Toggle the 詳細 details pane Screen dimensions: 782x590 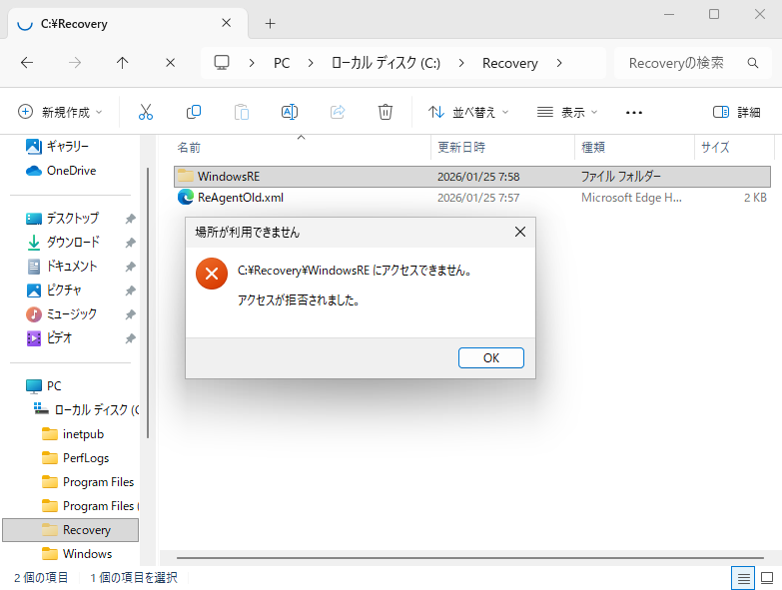[x=736, y=112]
